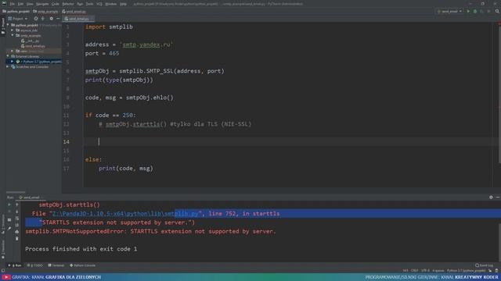Clear Run console with trash icon
This screenshot has width=501, height=281.
[17, 238]
